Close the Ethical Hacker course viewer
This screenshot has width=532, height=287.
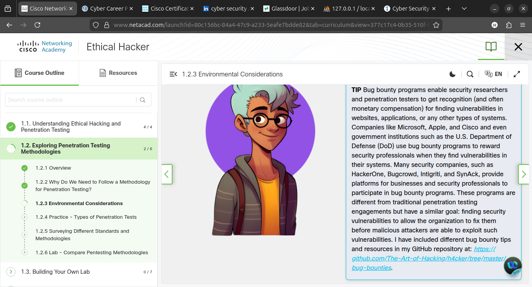coord(518,47)
